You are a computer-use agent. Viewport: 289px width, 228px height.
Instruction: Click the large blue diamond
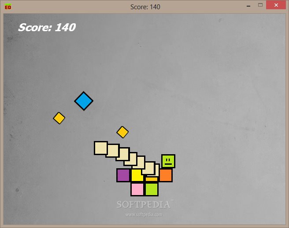click(84, 101)
